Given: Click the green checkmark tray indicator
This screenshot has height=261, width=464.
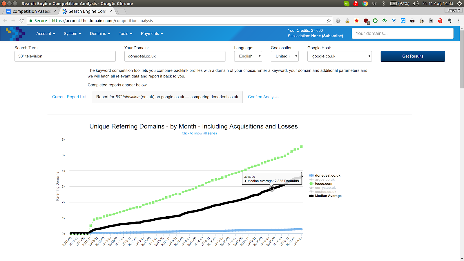Looking at the screenshot, I should coord(347,3).
